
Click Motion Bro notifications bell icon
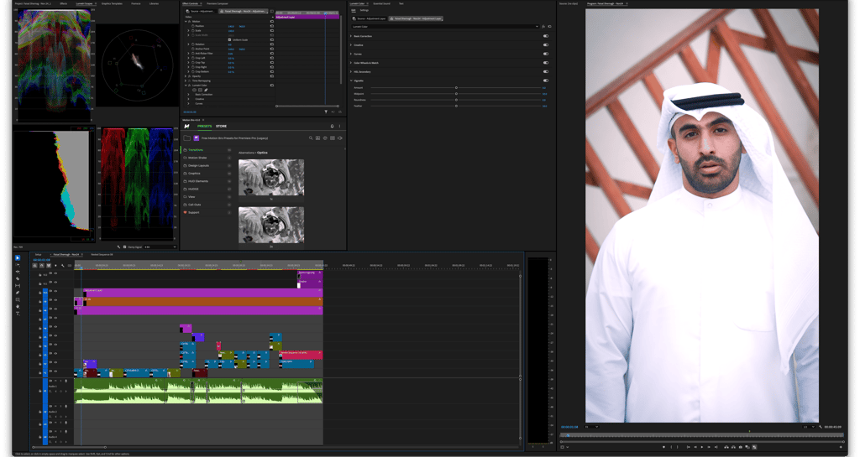click(x=332, y=127)
